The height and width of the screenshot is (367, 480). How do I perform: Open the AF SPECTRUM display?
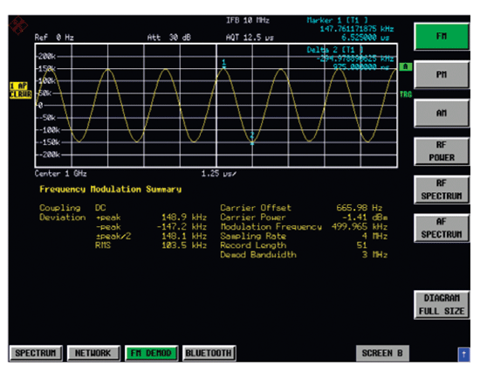442,228
